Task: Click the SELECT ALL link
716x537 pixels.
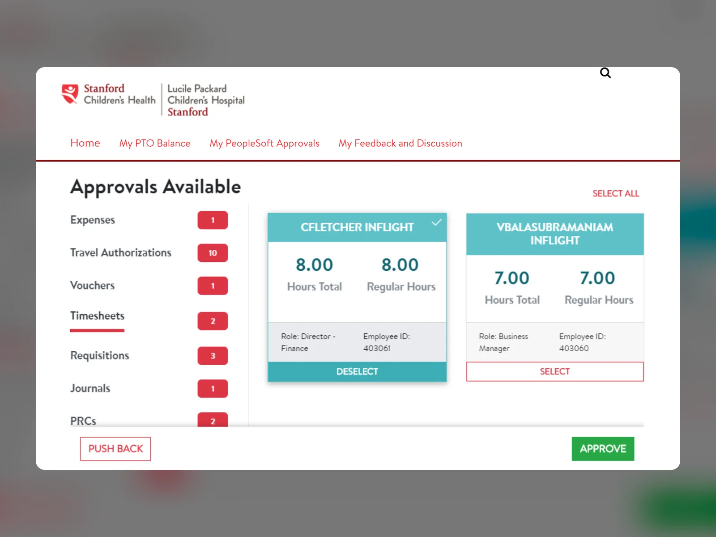Action: [616, 193]
